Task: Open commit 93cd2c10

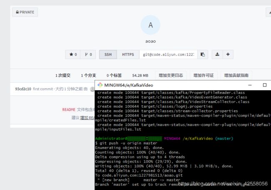Action: tap(23, 89)
